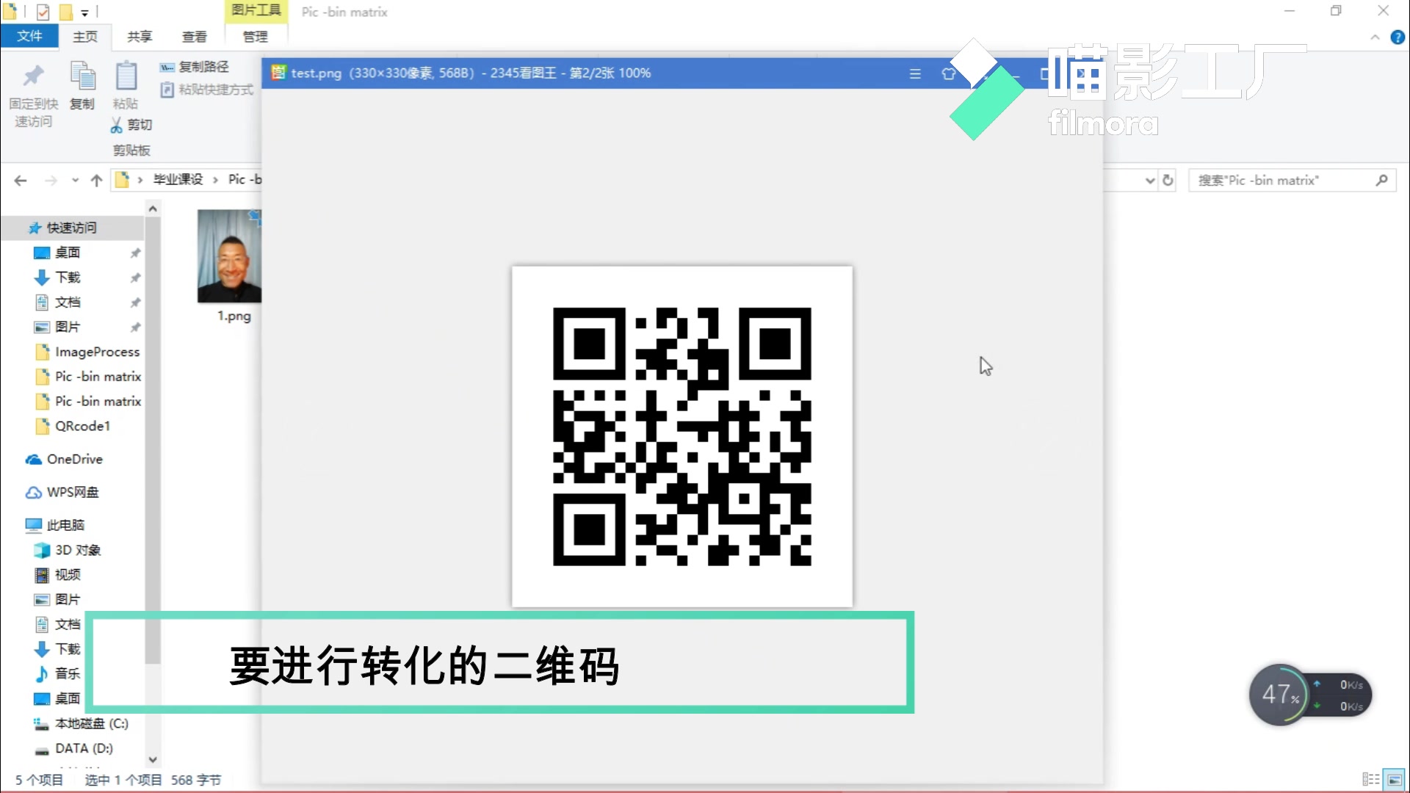Click the New folder icon in title bar
Screen dimensions: 1410x793
tap(65, 12)
